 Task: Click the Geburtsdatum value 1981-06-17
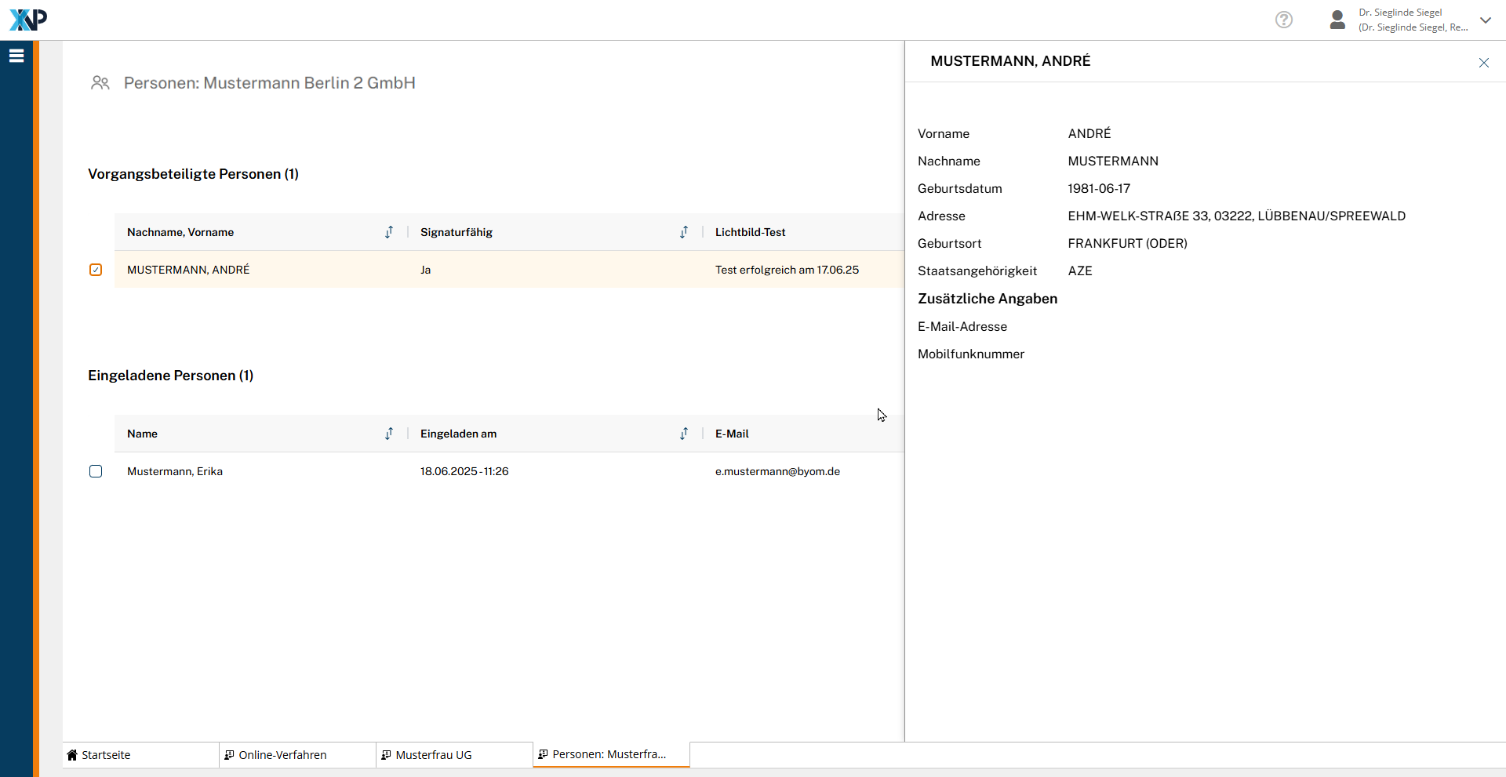point(1099,188)
